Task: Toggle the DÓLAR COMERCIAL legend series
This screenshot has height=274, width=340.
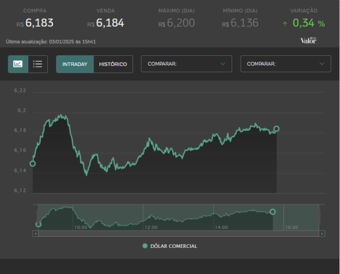Action: click(x=170, y=246)
